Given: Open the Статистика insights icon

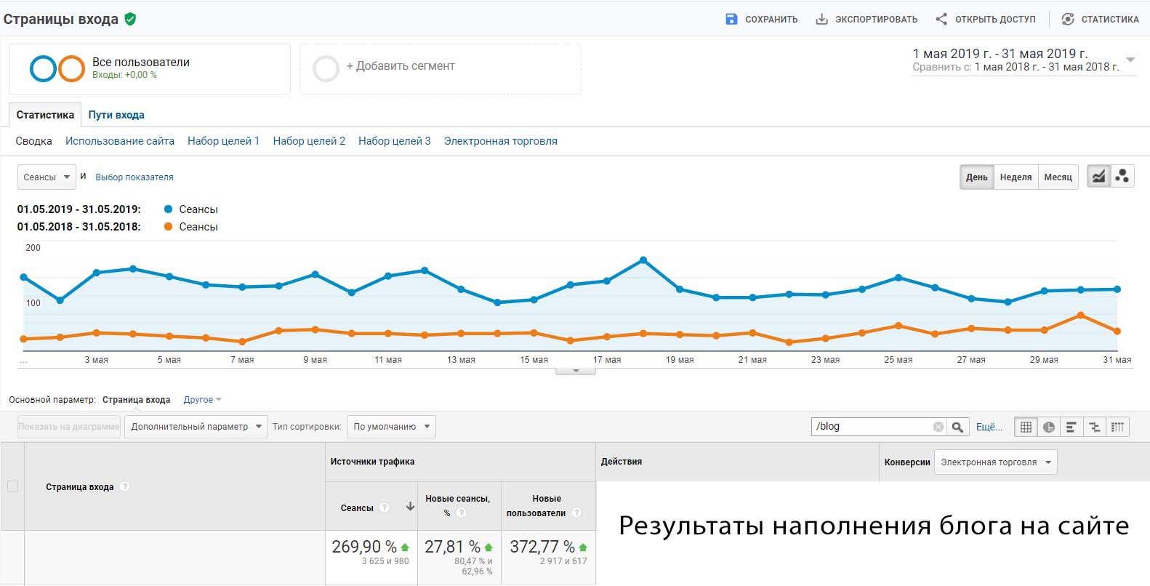Looking at the screenshot, I should (1067, 19).
